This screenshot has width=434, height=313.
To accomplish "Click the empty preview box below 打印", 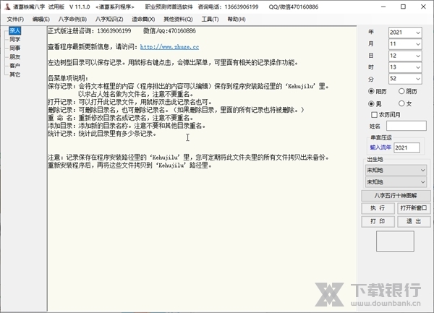I will point(395,241).
